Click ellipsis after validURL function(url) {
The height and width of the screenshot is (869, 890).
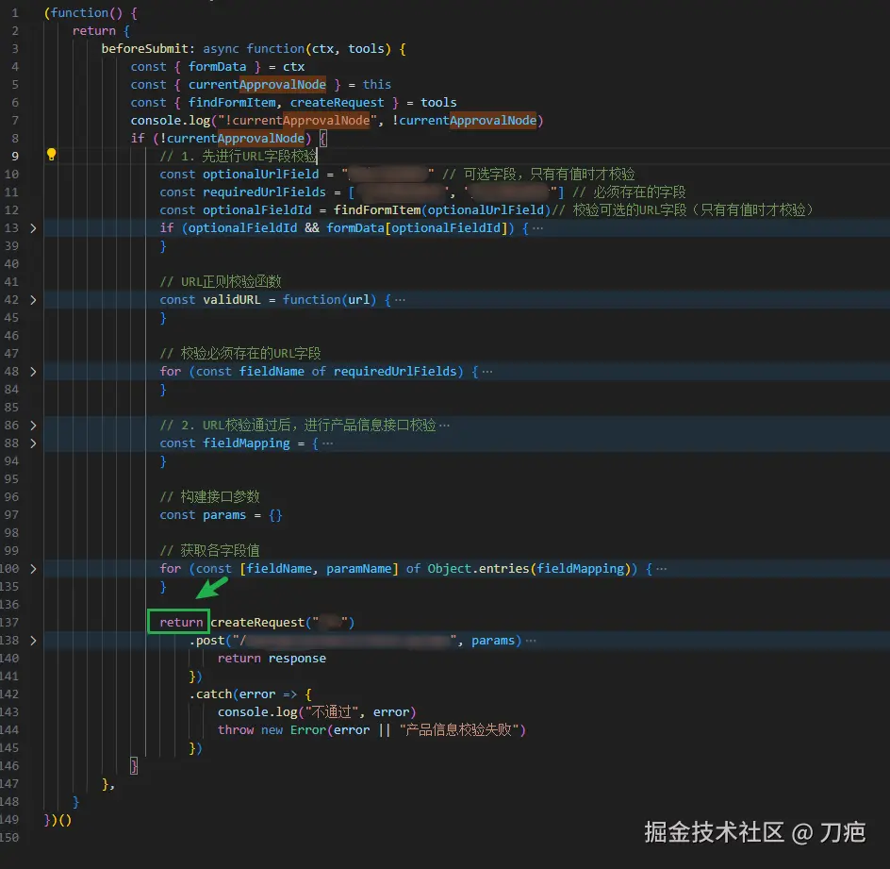[400, 300]
